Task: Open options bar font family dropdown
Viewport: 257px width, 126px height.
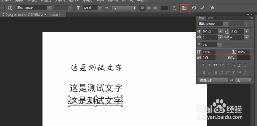Action: pos(50,8)
